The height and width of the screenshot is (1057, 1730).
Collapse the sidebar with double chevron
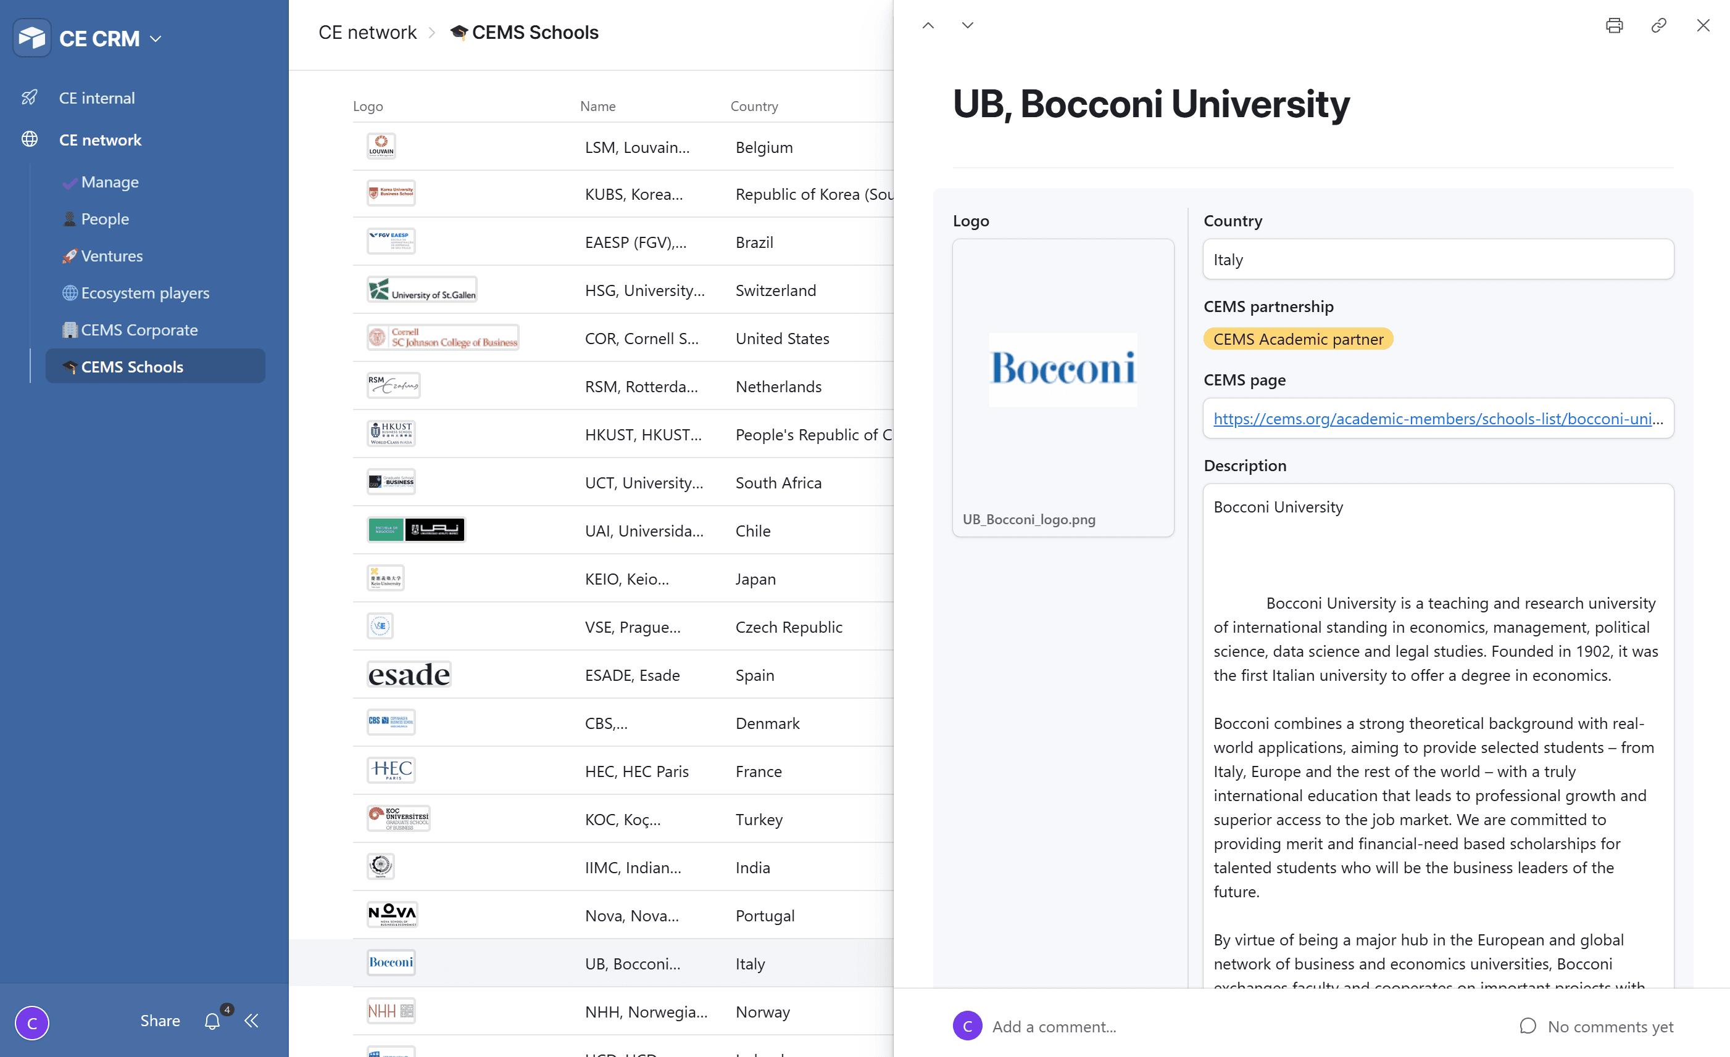click(x=251, y=1021)
